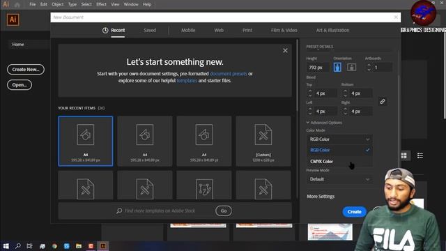The height and width of the screenshot is (251, 446).
Task: Collapse the Advanced Options section
Action: (324, 123)
